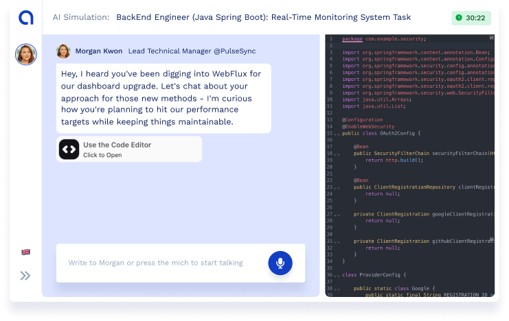Image resolution: width=509 pixels, height=321 pixels.
Task: Click the package com.example.security code line
Action: point(383,39)
